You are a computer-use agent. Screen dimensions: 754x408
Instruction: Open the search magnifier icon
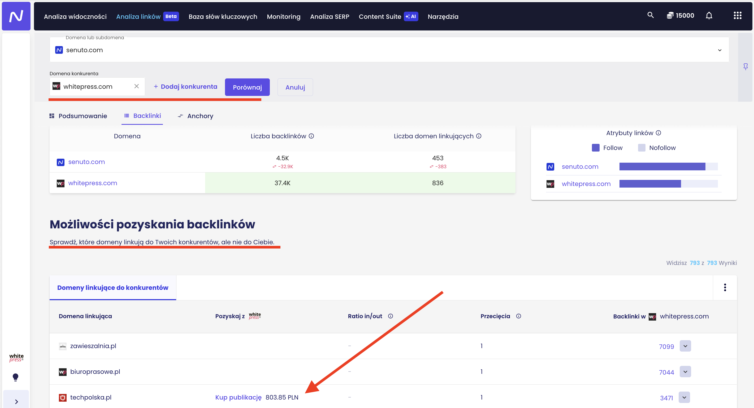[x=650, y=15]
